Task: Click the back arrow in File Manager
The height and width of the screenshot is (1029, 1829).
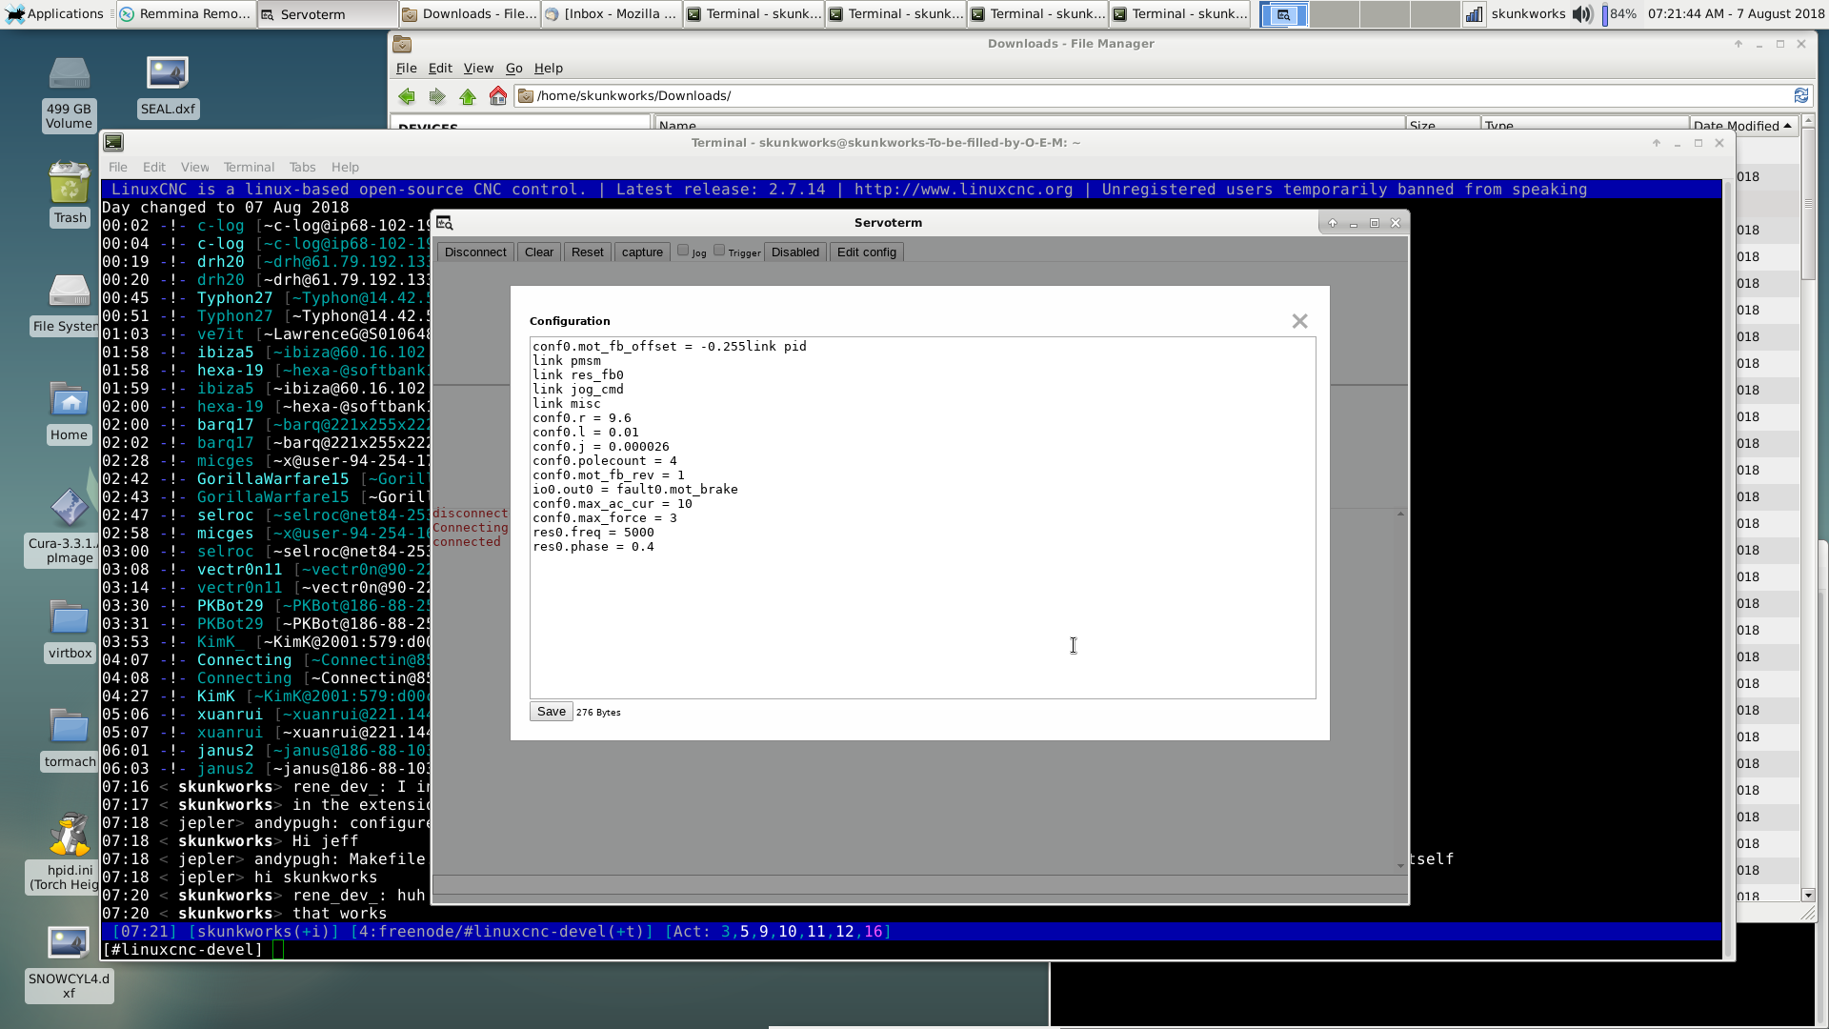Action: (407, 95)
